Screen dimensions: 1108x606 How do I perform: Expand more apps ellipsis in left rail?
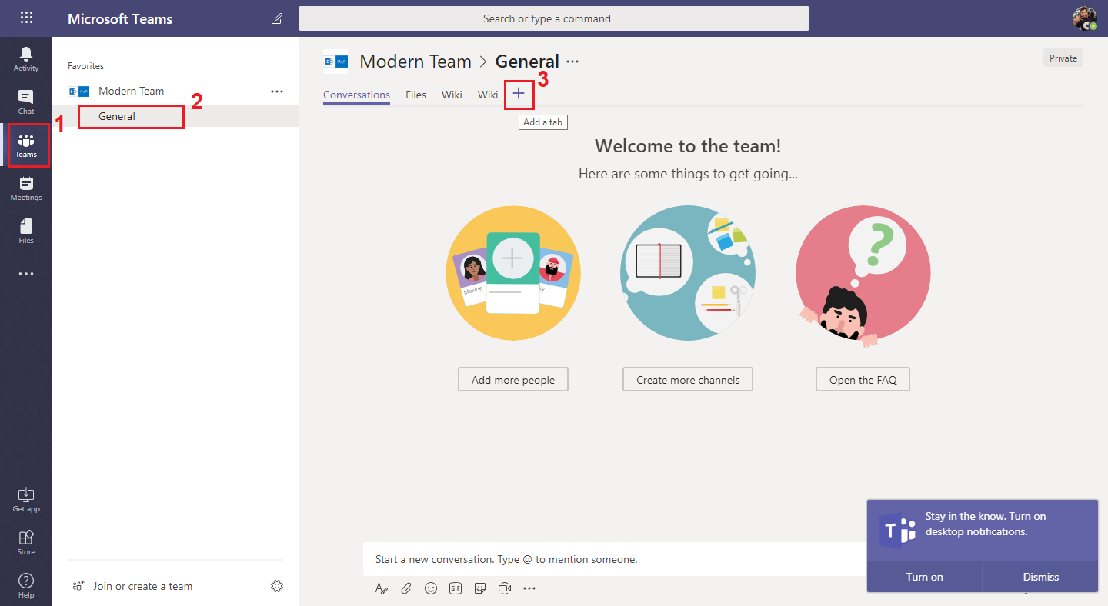pyautogui.click(x=26, y=274)
